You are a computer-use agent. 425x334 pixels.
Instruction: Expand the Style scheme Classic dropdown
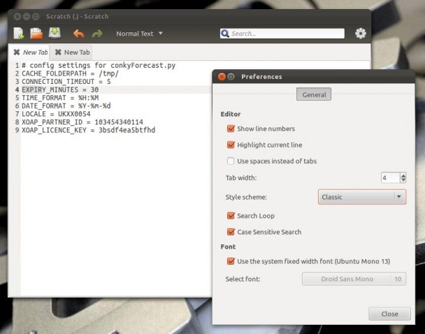pos(361,197)
